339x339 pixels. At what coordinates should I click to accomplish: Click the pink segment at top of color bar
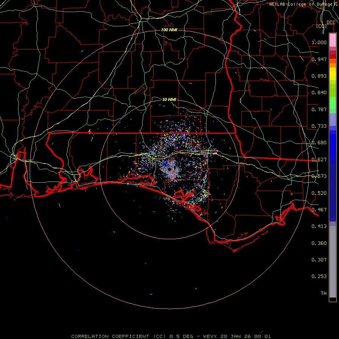pos(333,40)
